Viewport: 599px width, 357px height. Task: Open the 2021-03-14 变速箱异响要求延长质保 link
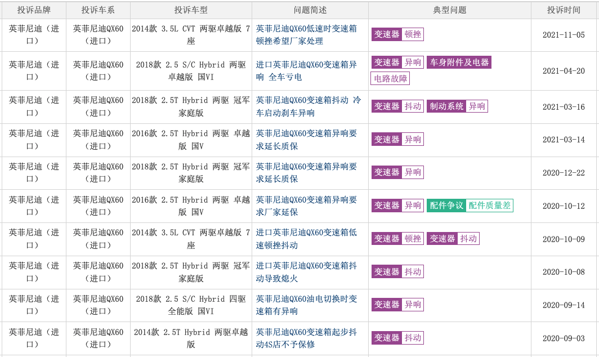(306, 140)
